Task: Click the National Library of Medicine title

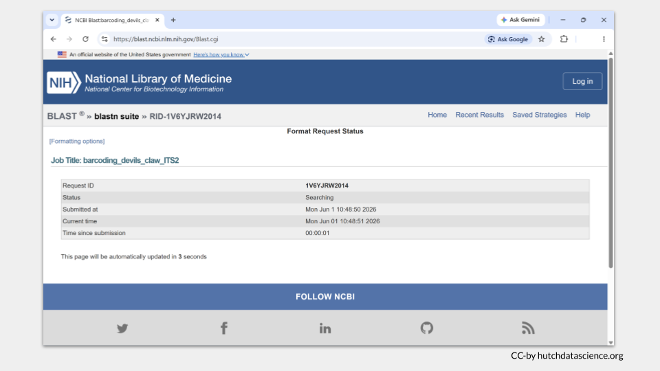Action: (158, 78)
